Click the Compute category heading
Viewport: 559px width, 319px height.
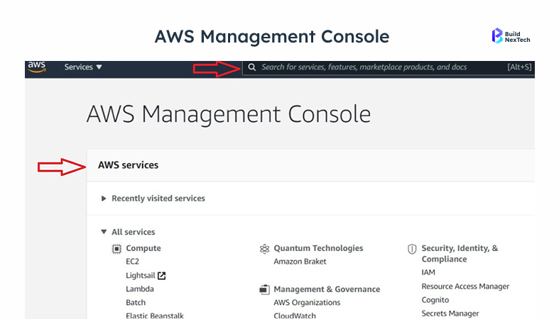[143, 248]
